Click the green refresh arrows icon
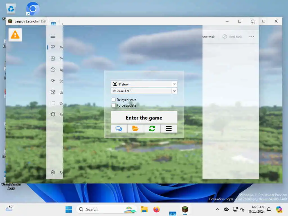 (152, 128)
